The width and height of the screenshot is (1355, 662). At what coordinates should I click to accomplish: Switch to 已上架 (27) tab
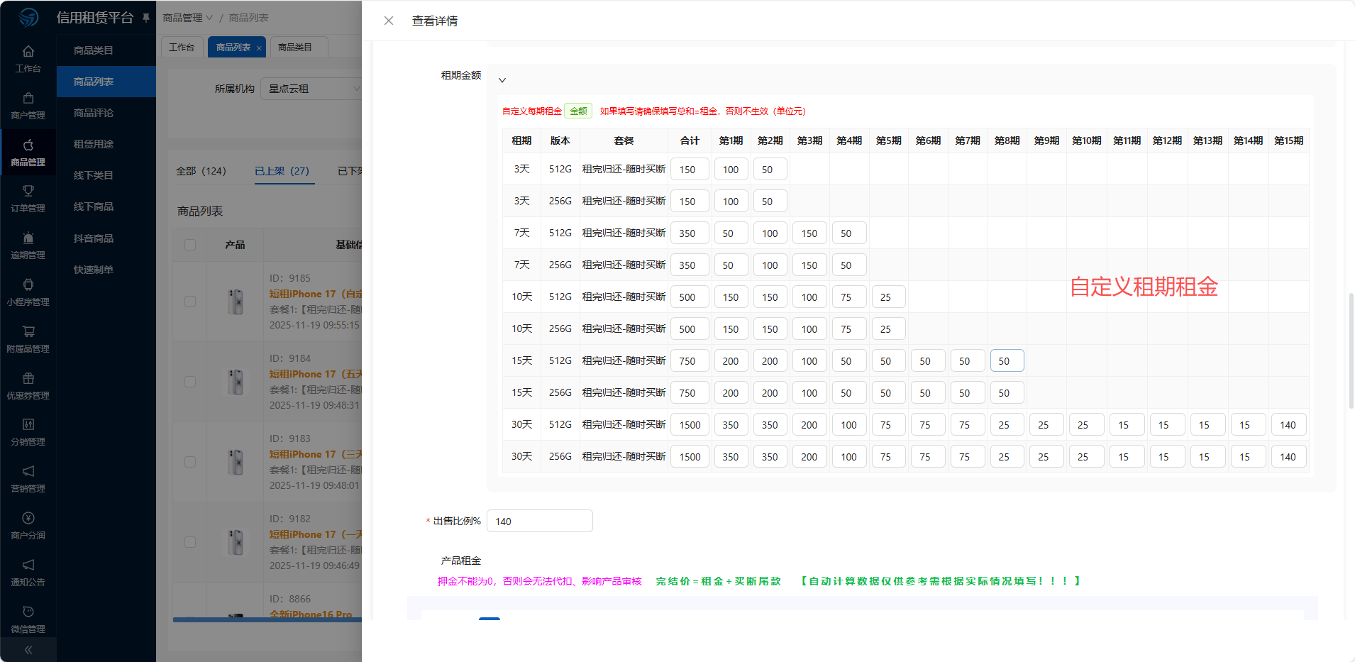(282, 171)
